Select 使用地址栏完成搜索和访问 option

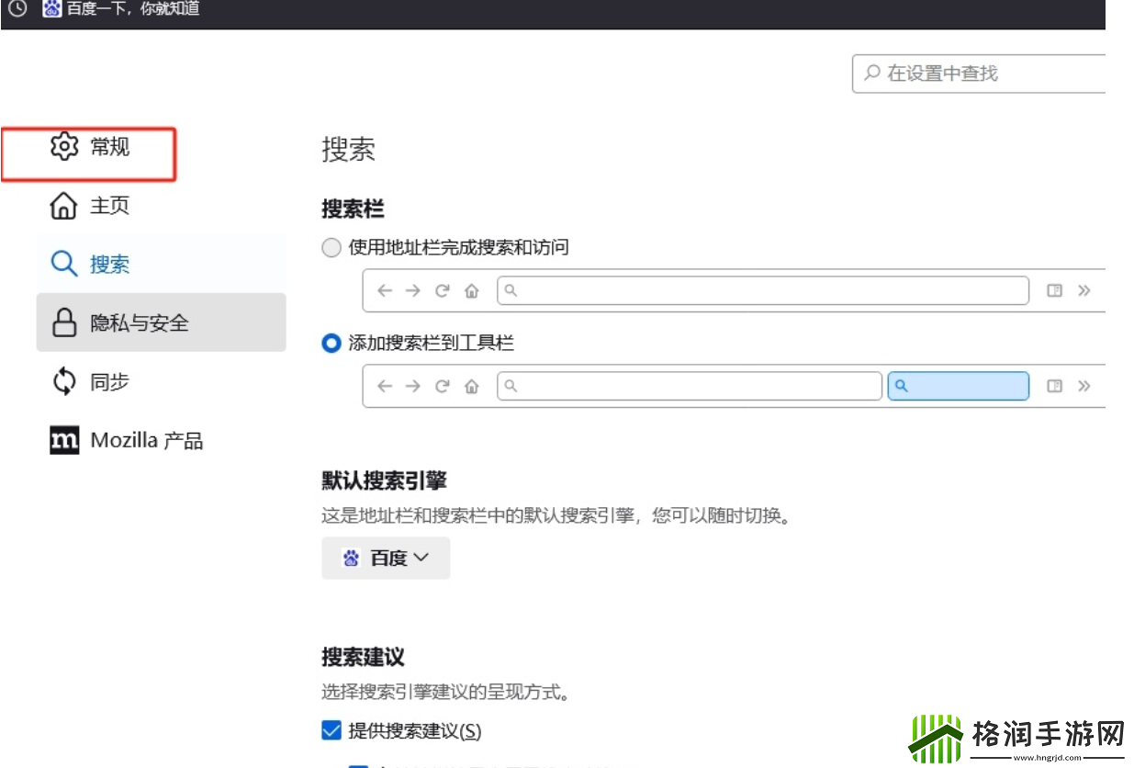point(331,247)
